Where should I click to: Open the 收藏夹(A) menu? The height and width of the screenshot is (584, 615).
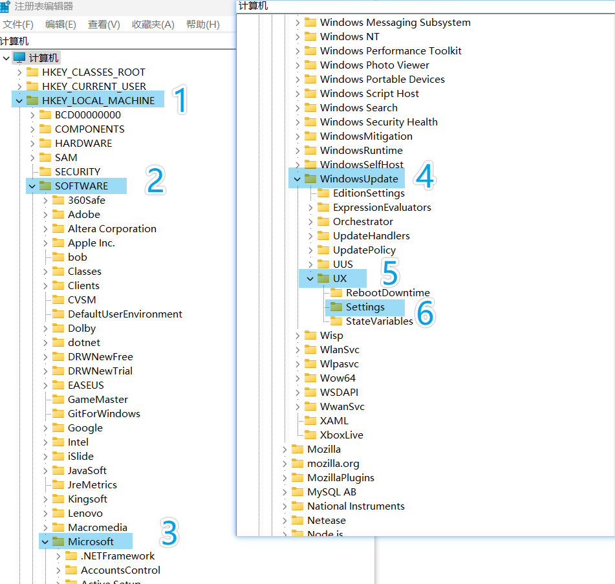click(x=153, y=25)
